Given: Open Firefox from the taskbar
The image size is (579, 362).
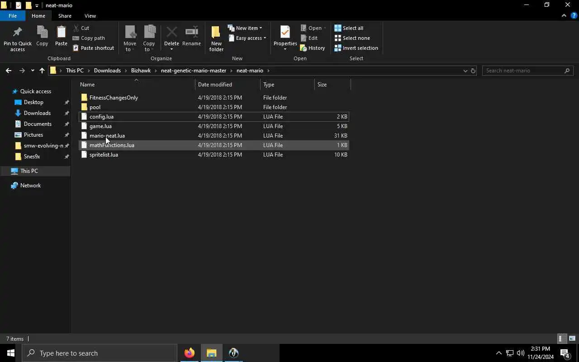Looking at the screenshot, I should 189,353.
